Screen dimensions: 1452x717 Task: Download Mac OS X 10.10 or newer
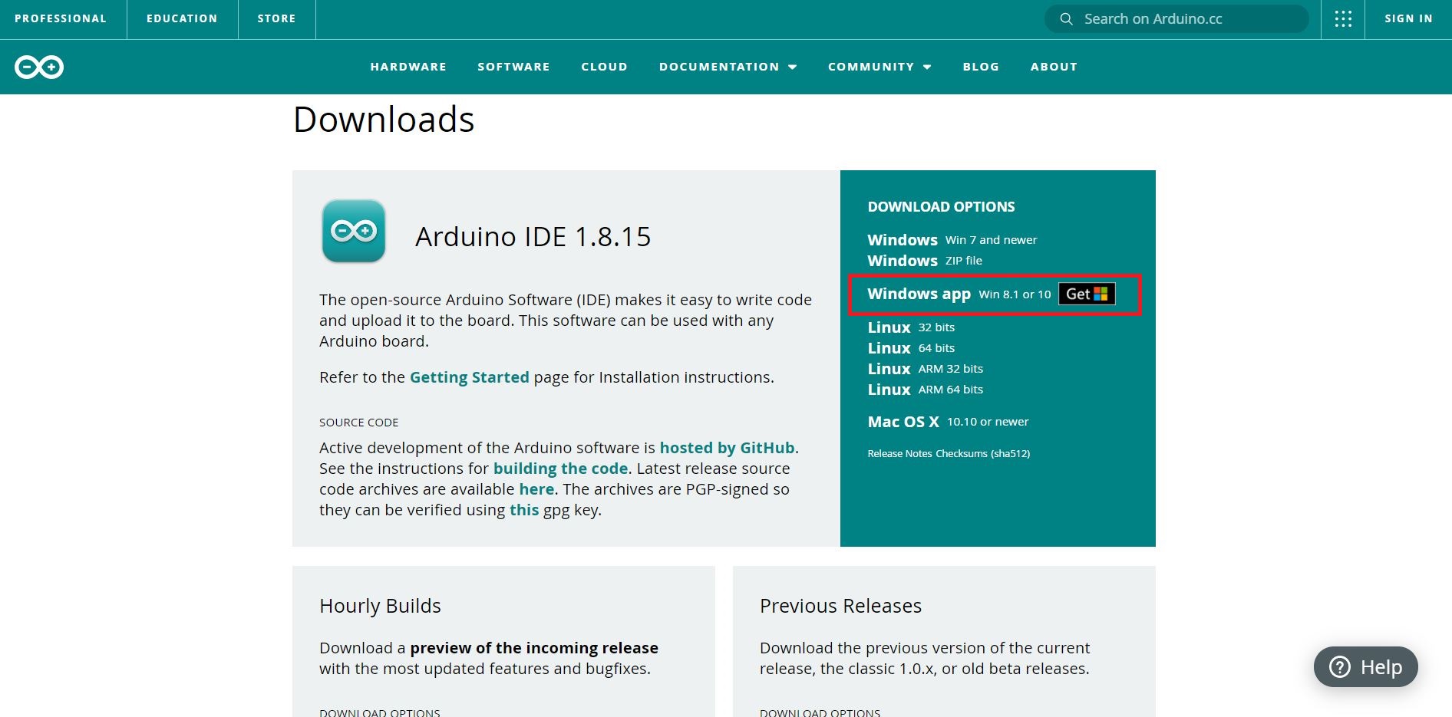(948, 422)
